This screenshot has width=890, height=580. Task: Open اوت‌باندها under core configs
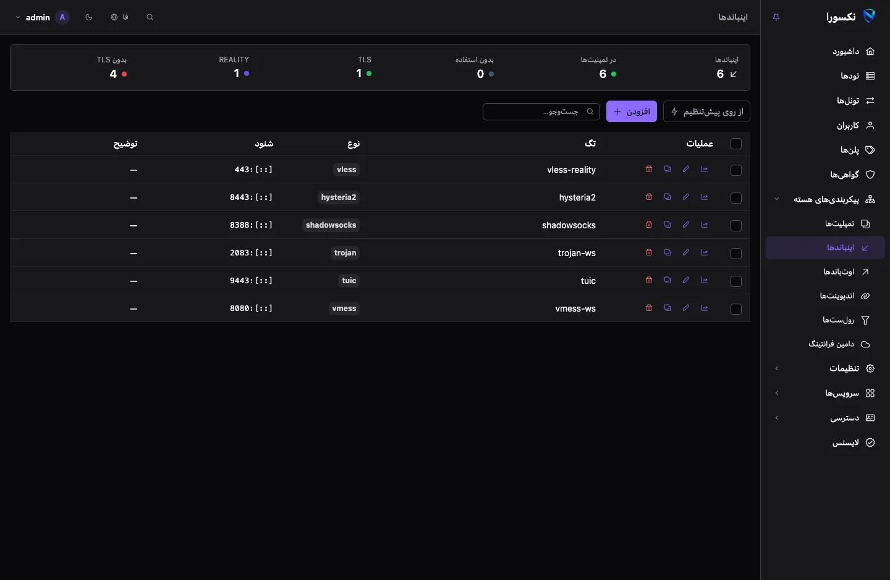[825, 271]
